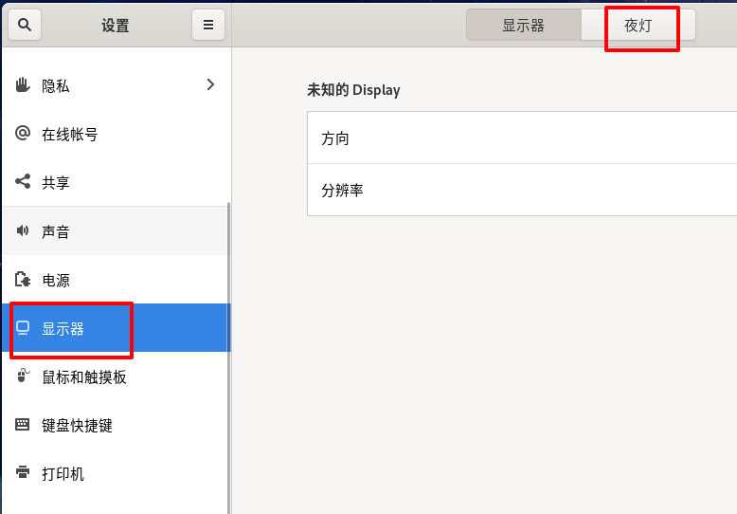Select the 电源 text label in sidebar

(x=56, y=280)
